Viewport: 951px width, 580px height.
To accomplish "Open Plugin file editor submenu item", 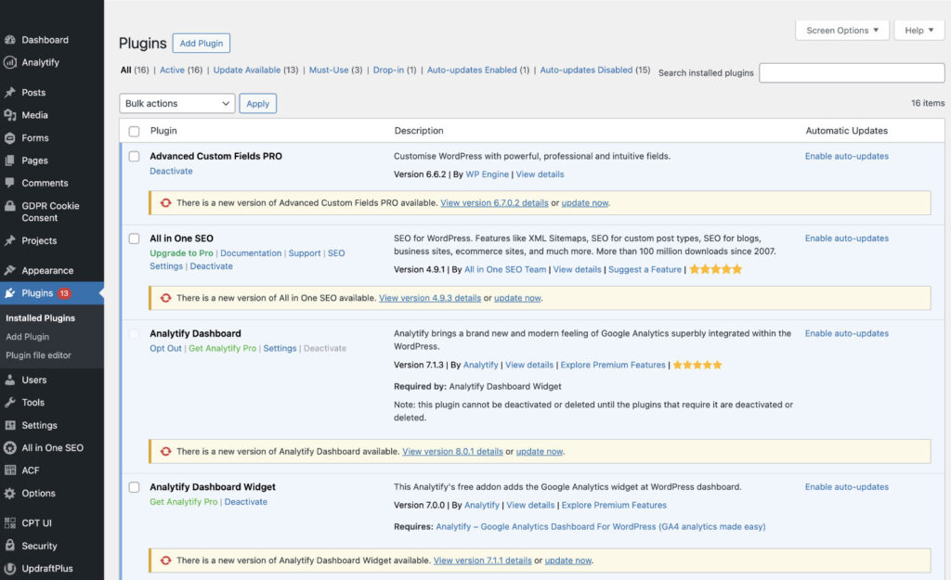I will (x=38, y=355).
